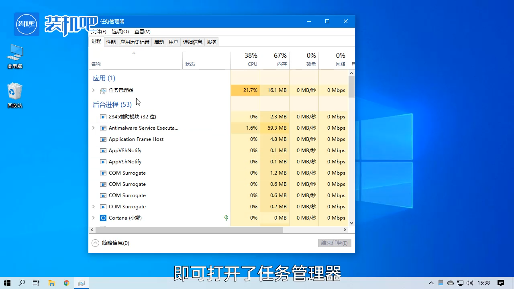Expand the Antimalware Service Executable process
514x289 pixels.
[93, 128]
